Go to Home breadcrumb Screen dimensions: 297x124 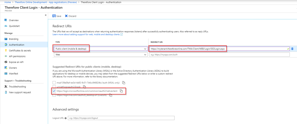(x=7, y=2)
